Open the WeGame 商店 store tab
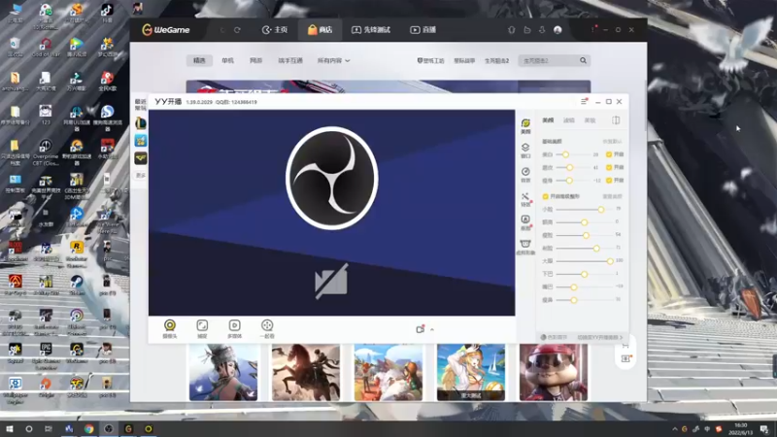This screenshot has height=437, width=777. click(x=321, y=30)
